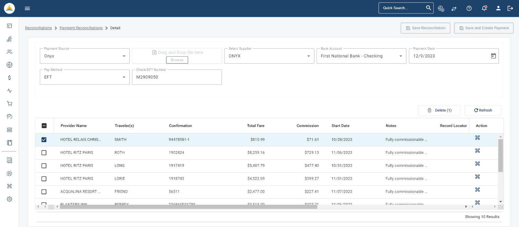The height and width of the screenshot is (227, 519).
Task: Open the Bank Account dropdown
Action: [361, 56]
